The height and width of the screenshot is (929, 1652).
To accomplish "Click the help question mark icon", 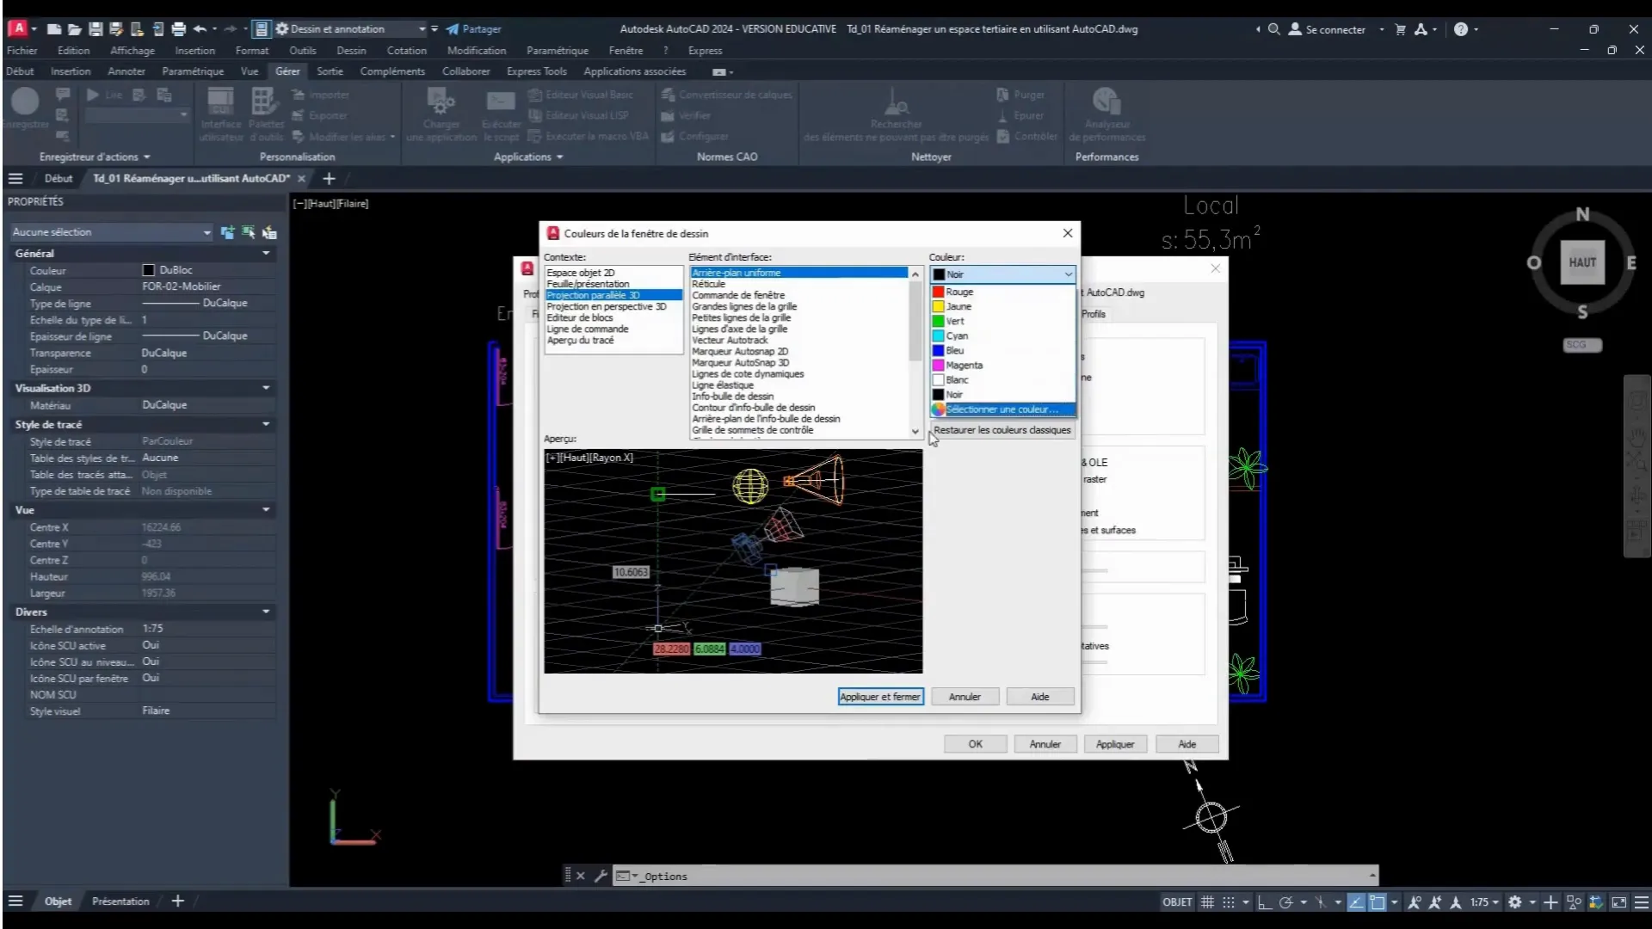I will [x=1461, y=29].
